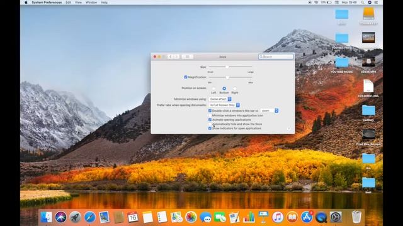The height and width of the screenshot is (226, 403).
Task: Click forward arrow in Dock preferences toolbar
Action: [176, 56]
